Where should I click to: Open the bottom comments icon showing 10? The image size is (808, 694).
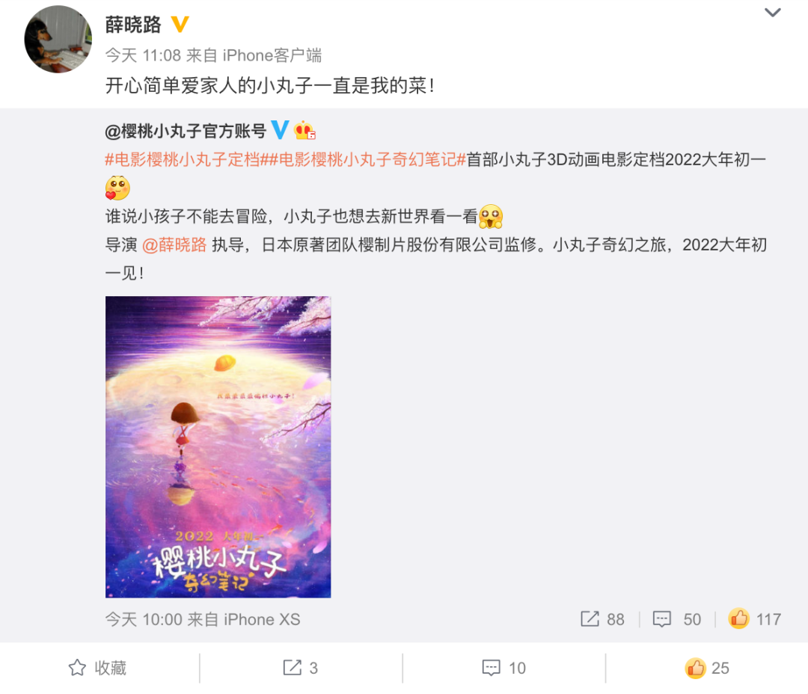point(491,668)
